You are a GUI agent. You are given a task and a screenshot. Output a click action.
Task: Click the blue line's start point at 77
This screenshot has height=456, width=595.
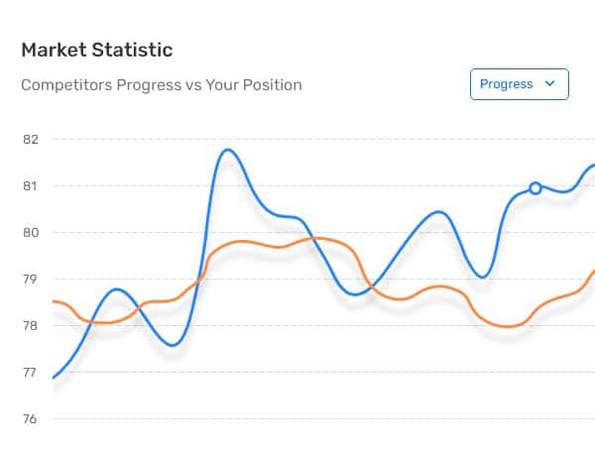coord(54,378)
